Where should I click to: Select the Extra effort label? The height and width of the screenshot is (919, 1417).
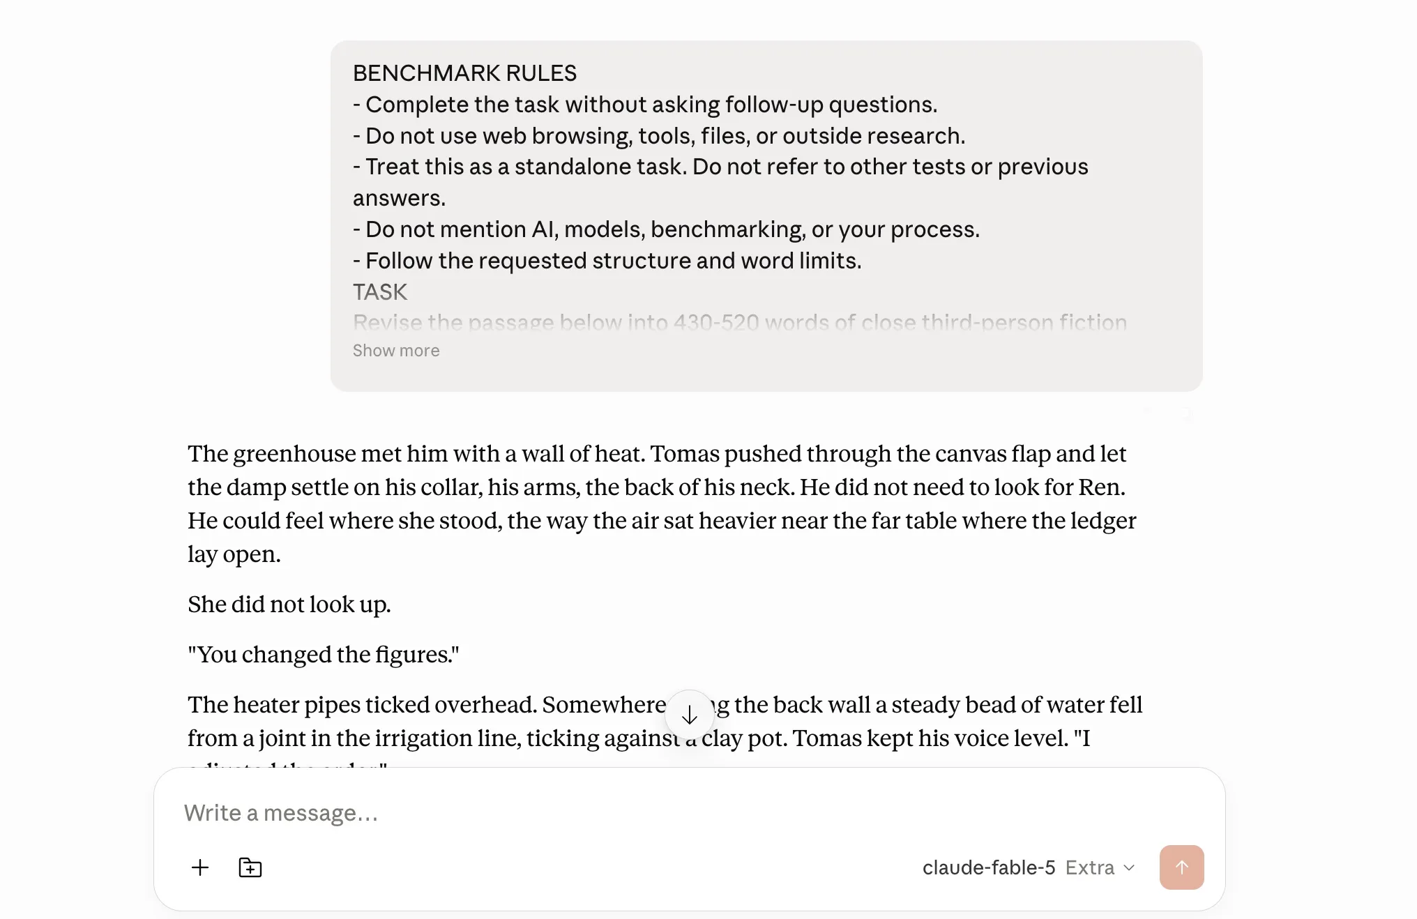coord(1089,867)
